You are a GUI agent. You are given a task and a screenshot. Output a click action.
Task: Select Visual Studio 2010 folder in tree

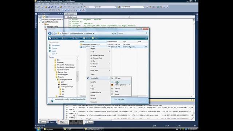[63, 70]
